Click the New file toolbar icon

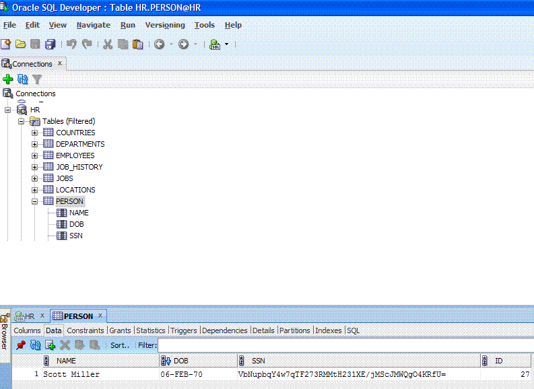pyautogui.click(x=6, y=44)
